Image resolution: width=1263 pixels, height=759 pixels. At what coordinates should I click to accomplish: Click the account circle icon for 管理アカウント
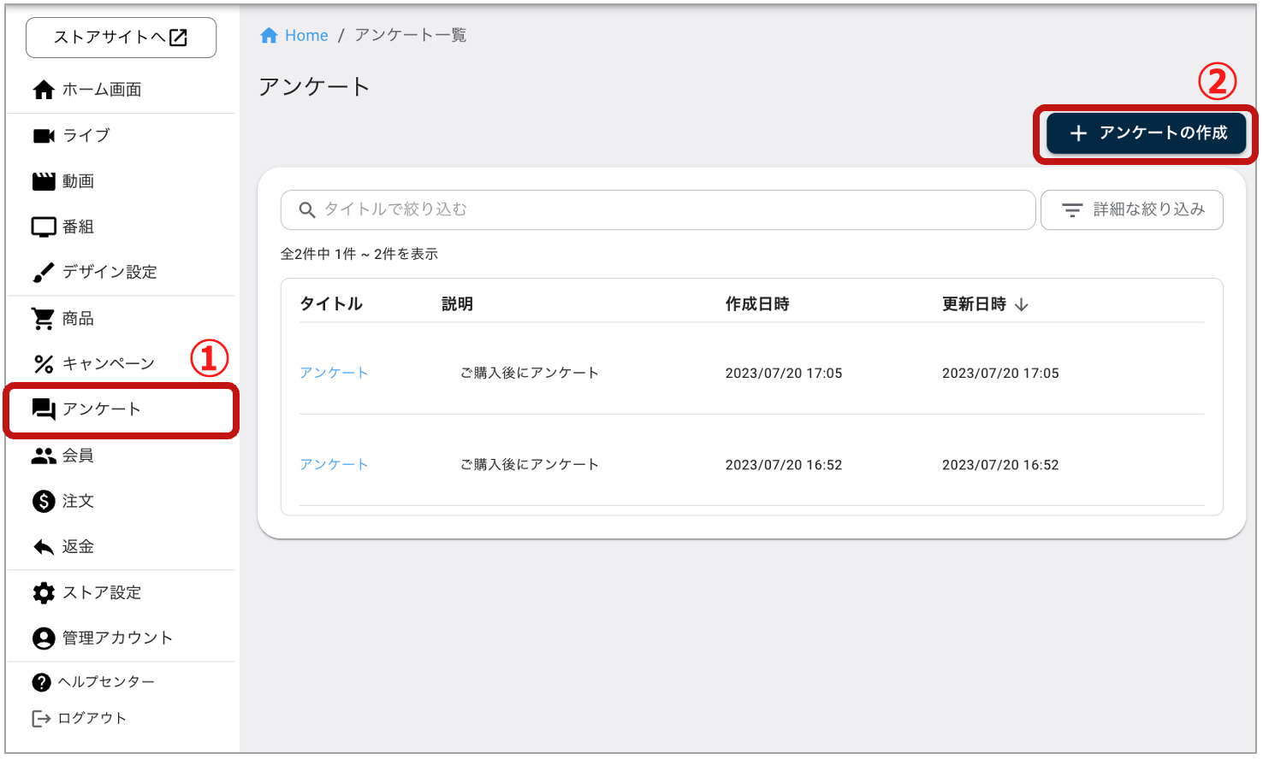click(44, 638)
